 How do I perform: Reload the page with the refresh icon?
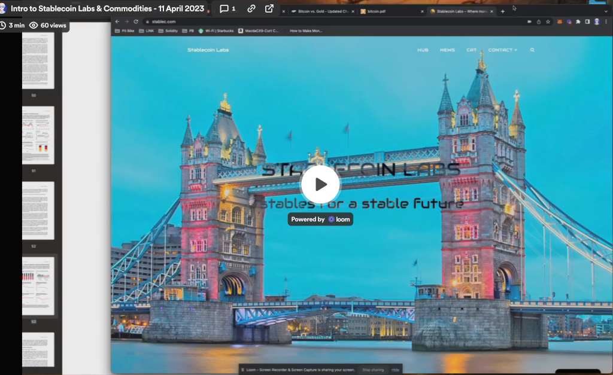coord(136,22)
